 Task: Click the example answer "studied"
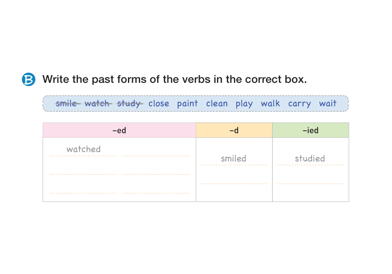310,158
